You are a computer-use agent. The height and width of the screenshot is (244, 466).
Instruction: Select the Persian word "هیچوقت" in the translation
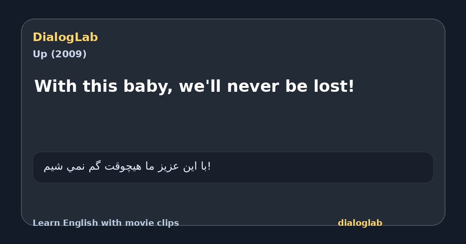click(x=123, y=167)
